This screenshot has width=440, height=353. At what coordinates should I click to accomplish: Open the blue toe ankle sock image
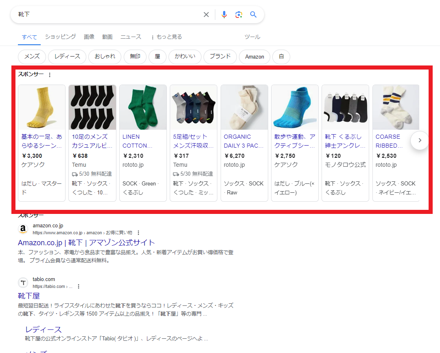pyautogui.click(x=295, y=107)
